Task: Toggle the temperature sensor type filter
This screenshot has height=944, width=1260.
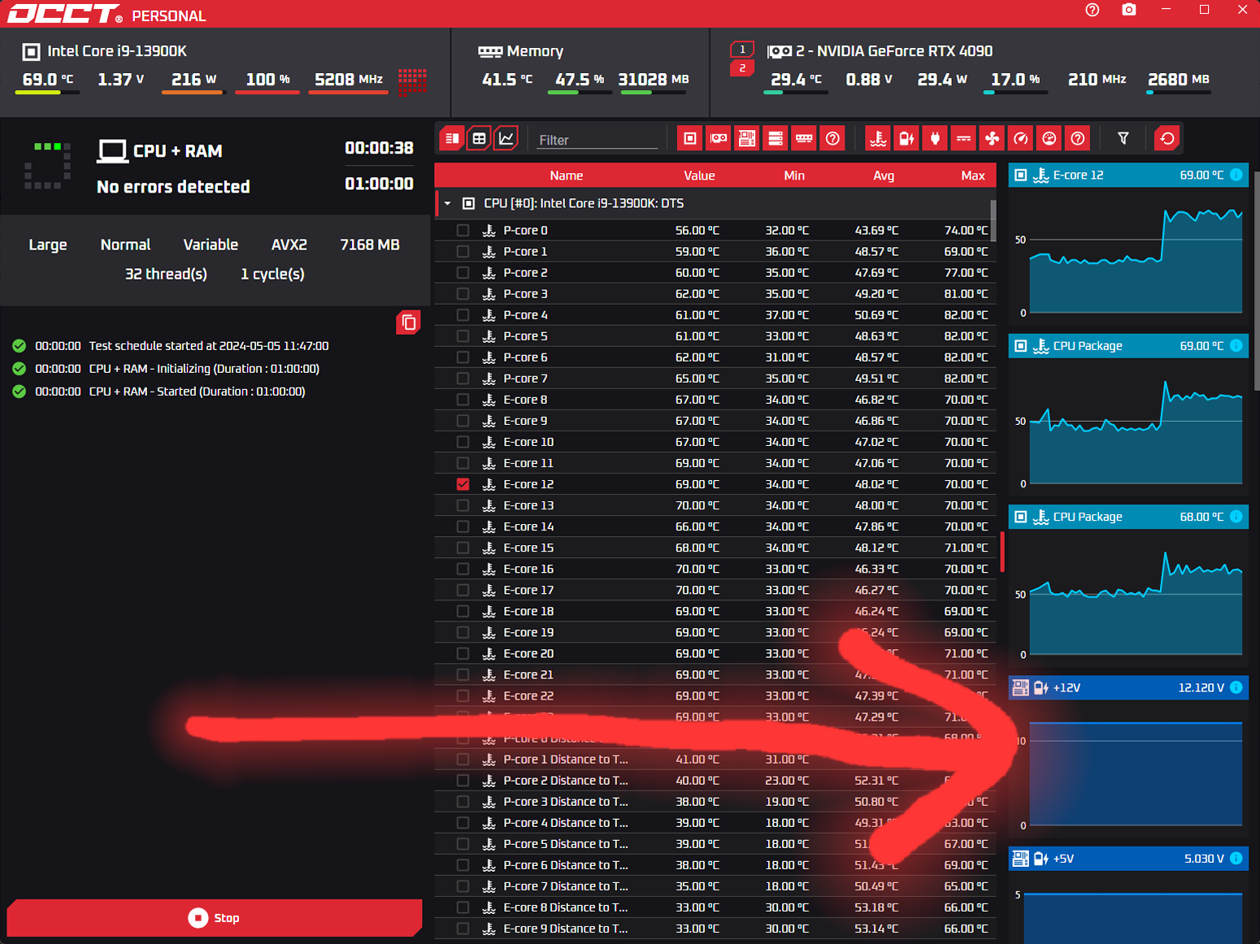Action: pos(878,138)
